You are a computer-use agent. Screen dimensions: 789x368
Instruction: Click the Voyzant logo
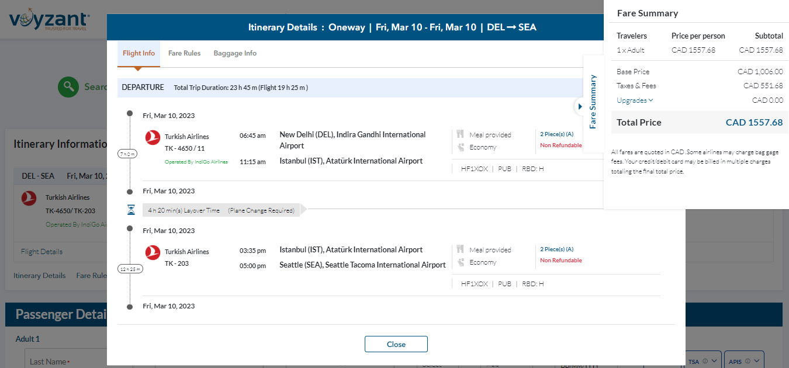pos(50,21)
